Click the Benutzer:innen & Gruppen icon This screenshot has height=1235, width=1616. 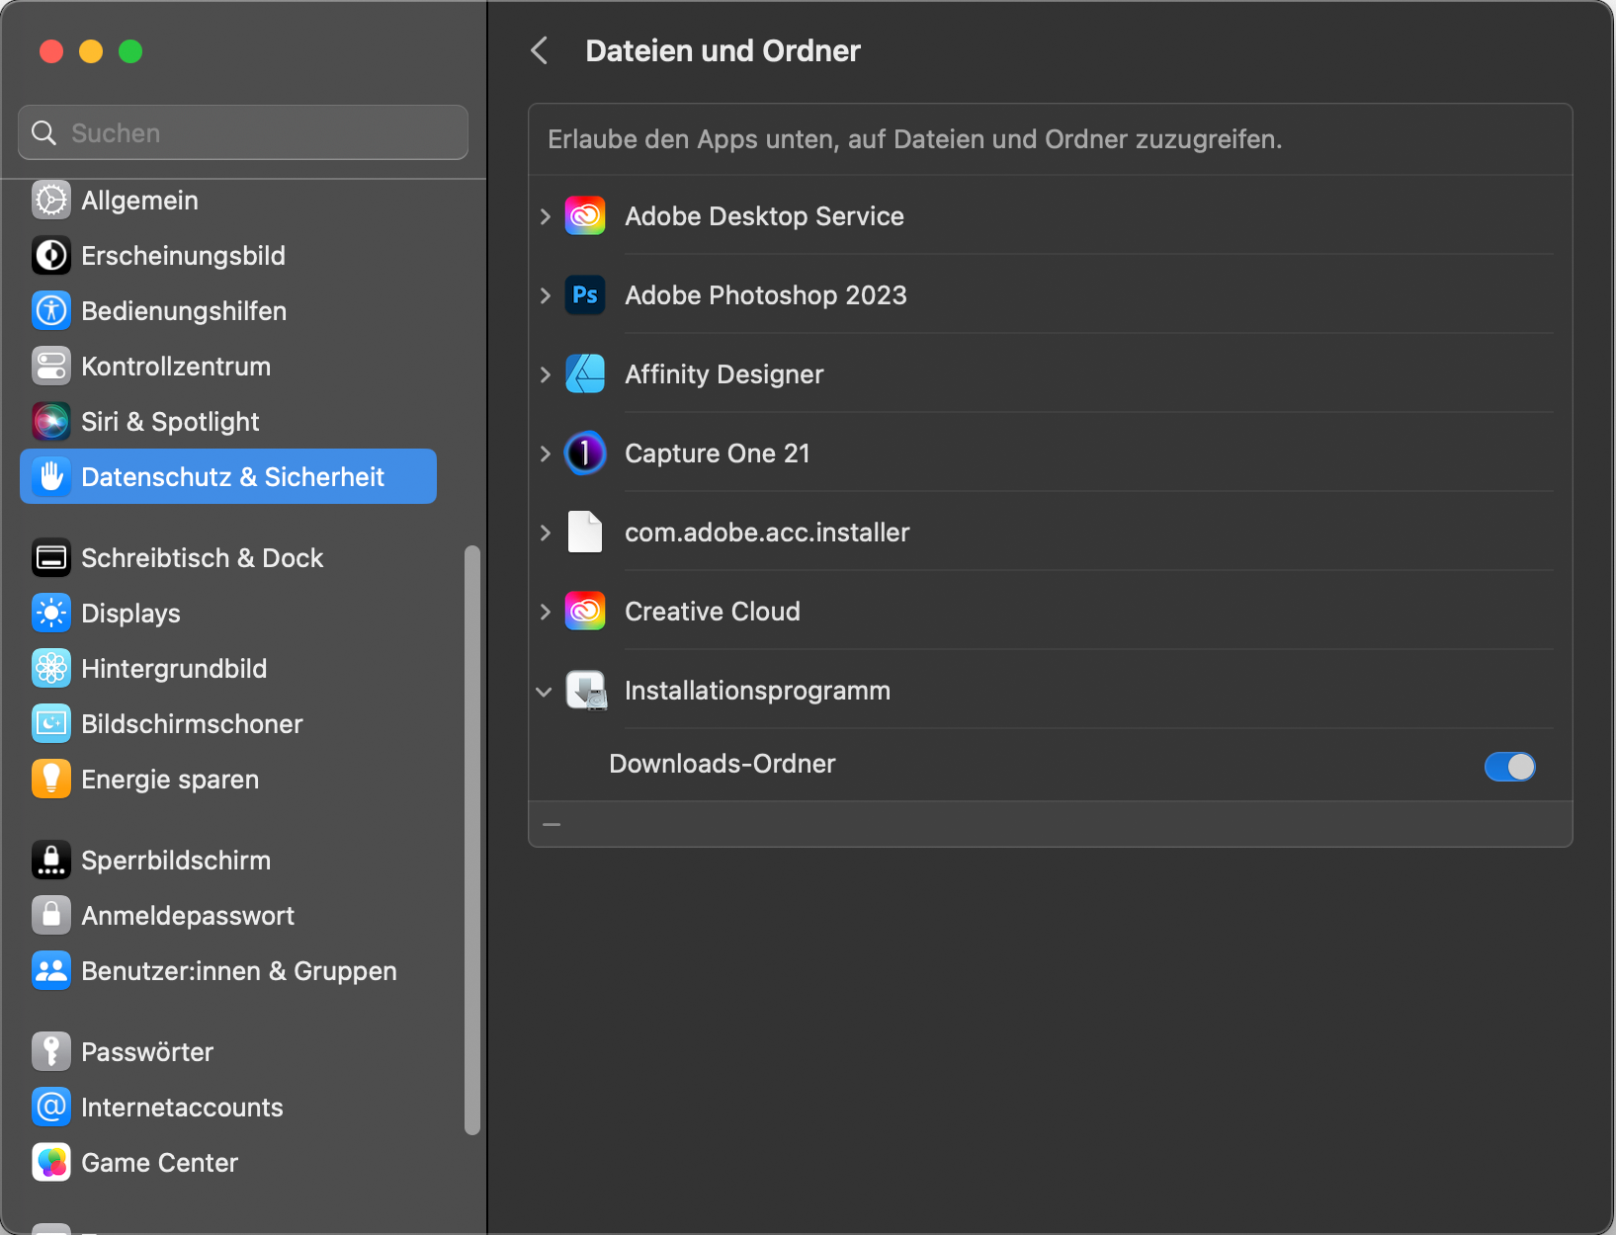[51, 971]
